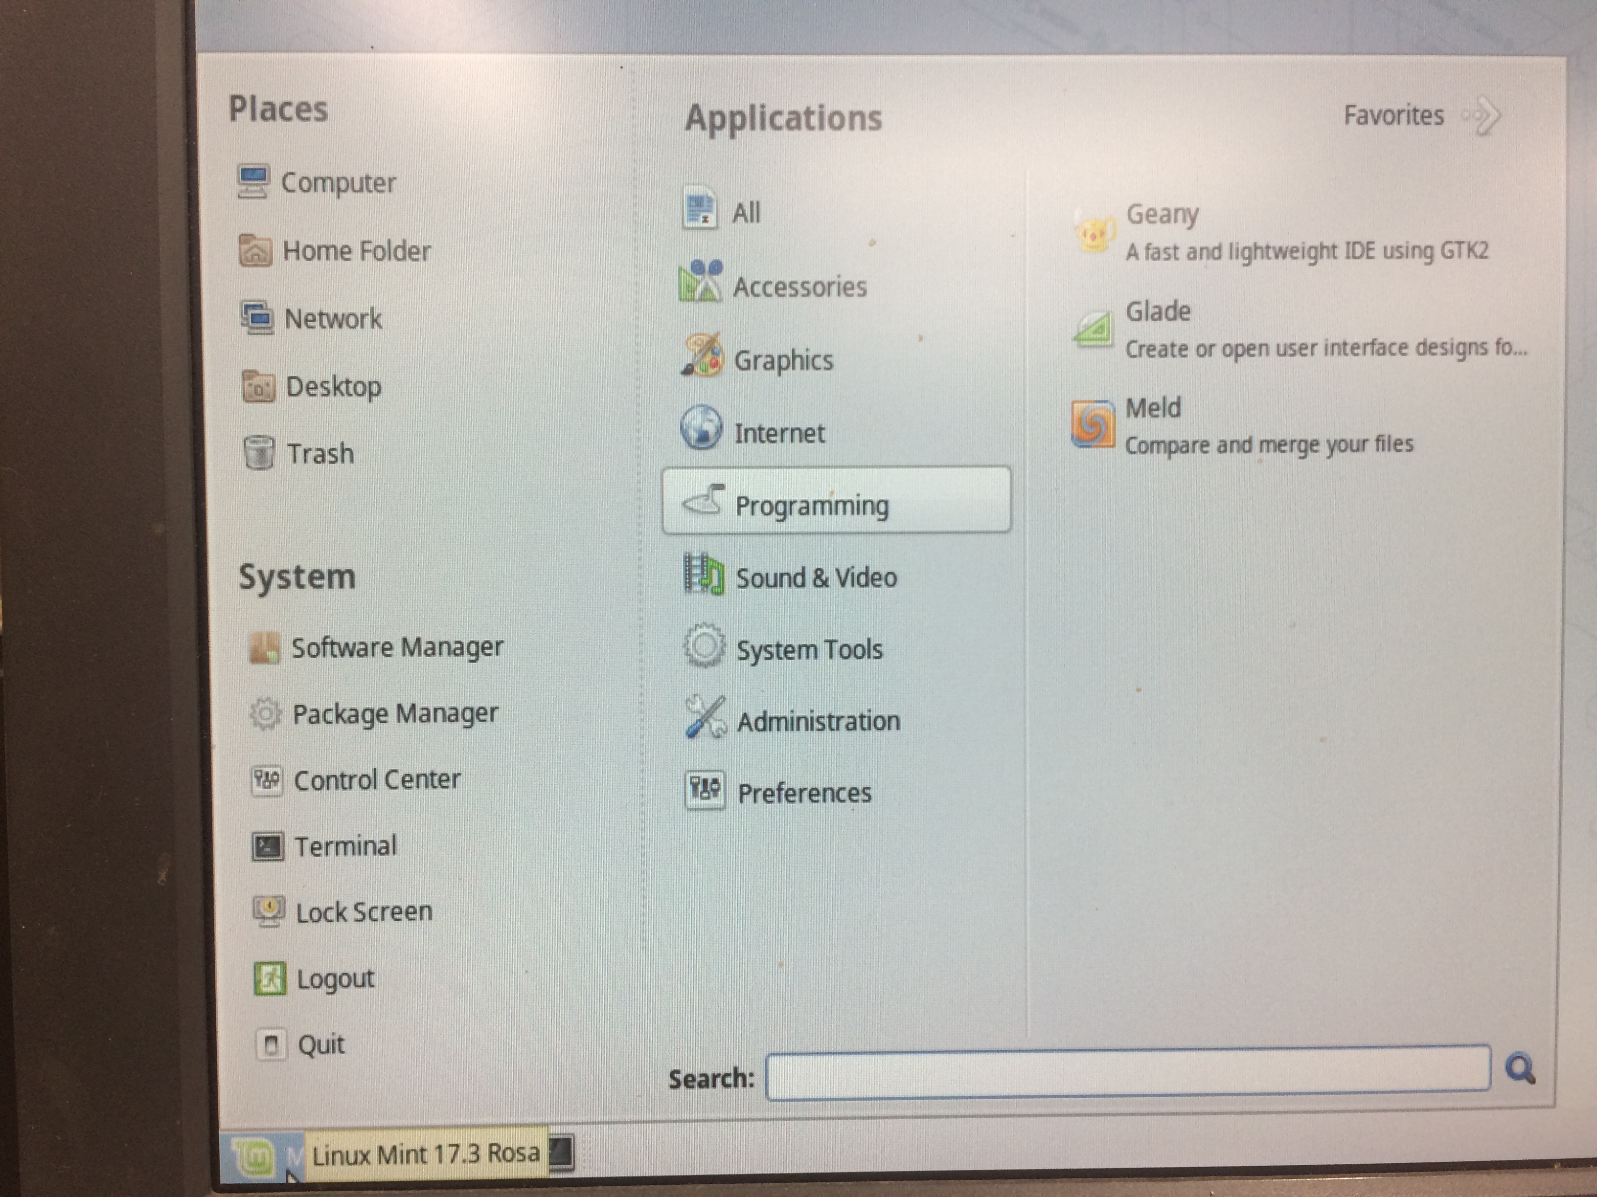Click the Lock Screen label
The image size is (1597, 1197).
365,912
